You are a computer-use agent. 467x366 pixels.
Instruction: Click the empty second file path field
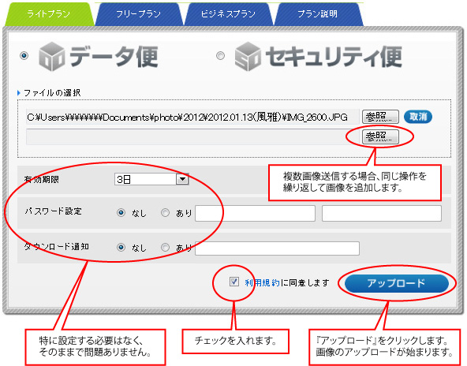[192, 137]
